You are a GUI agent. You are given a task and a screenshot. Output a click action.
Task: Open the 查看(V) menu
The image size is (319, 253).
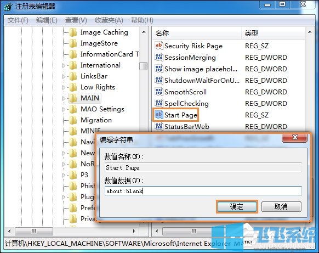[x=76, y=20]
